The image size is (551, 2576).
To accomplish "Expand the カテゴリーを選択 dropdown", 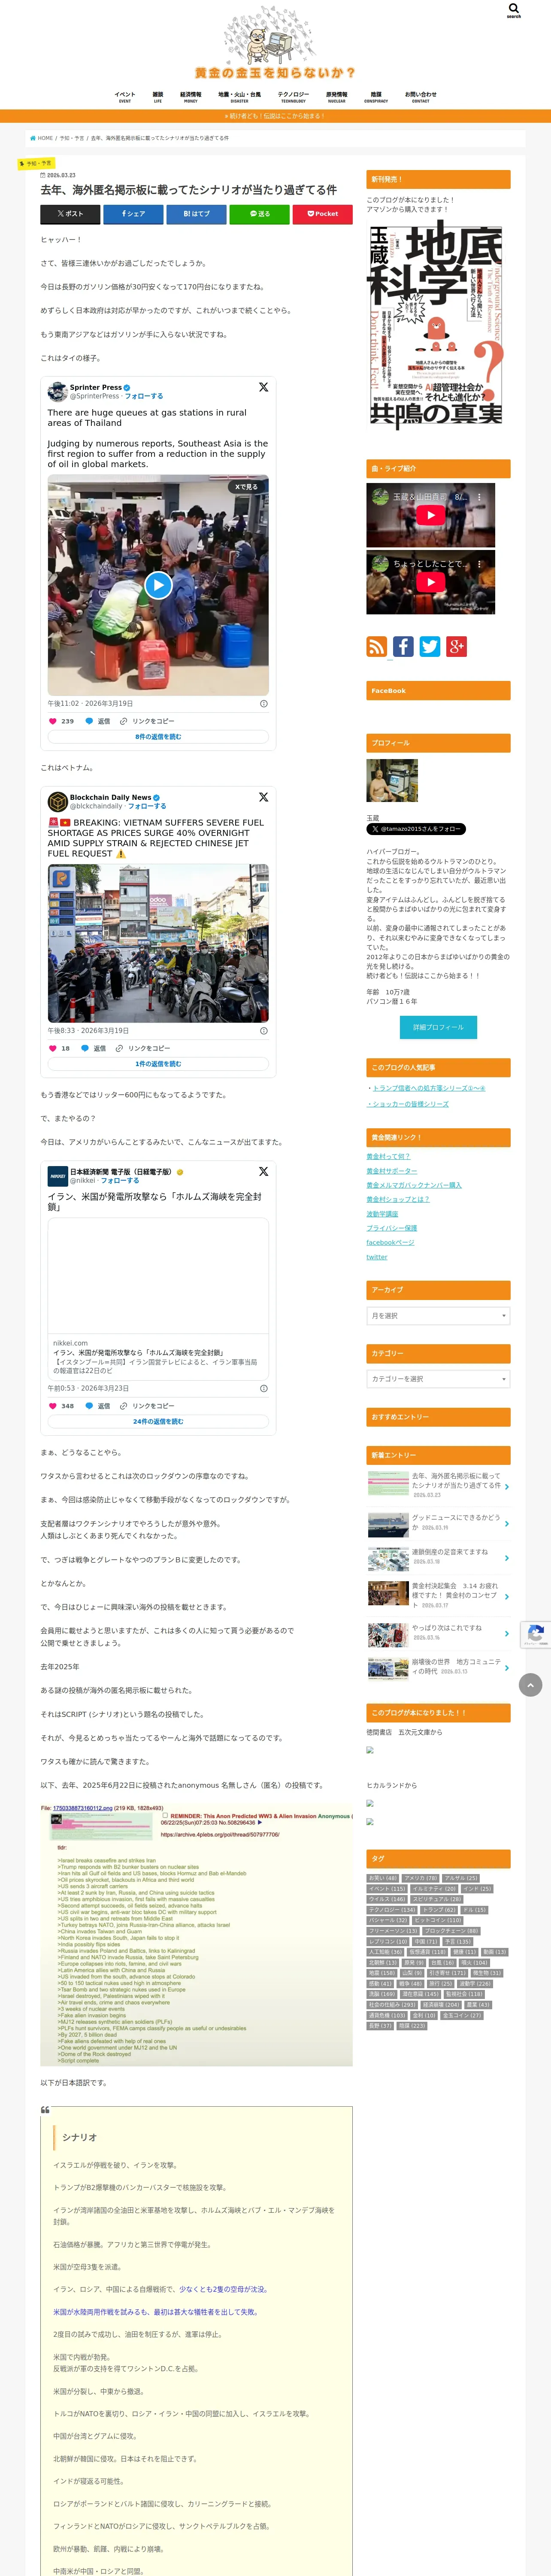I will point(438,1379).
